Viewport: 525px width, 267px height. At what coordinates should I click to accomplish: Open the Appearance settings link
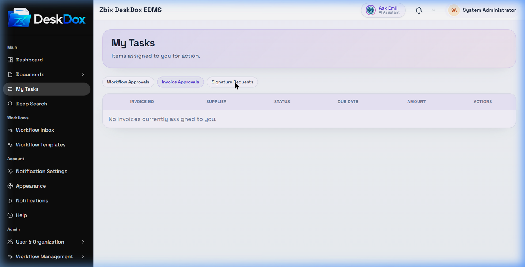(46, 186)
